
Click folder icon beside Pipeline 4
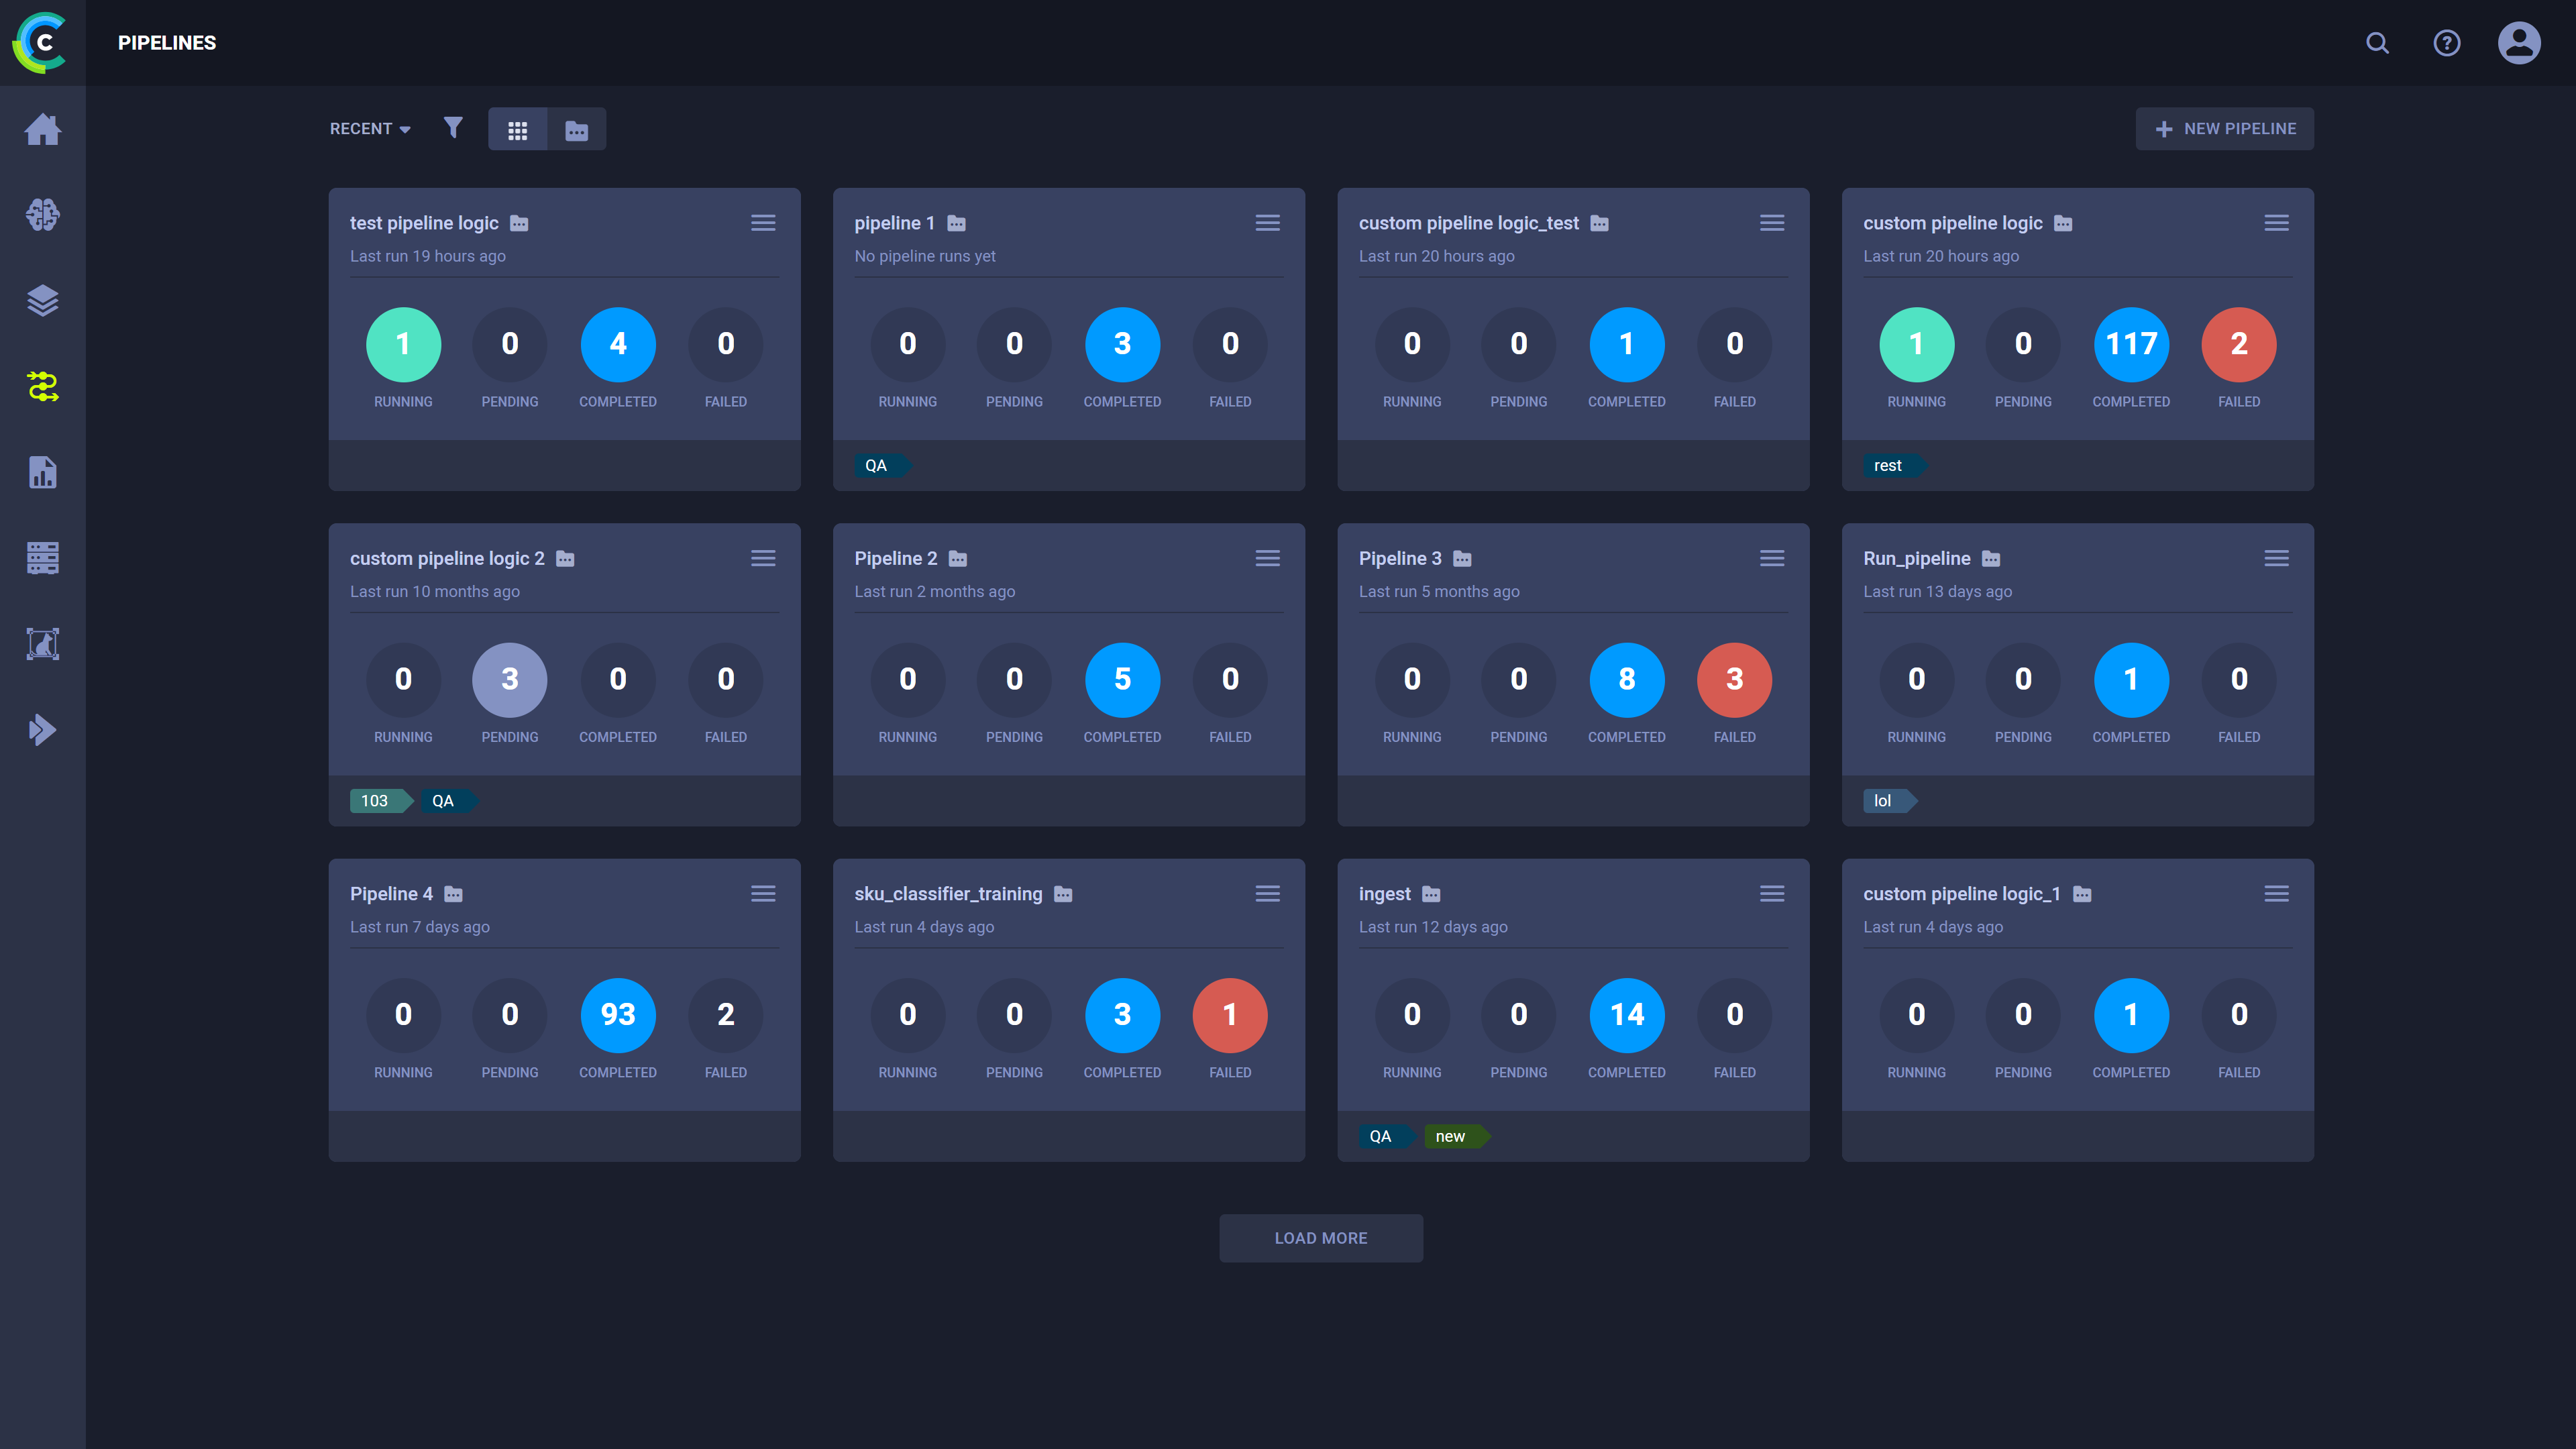coord(453,894)
